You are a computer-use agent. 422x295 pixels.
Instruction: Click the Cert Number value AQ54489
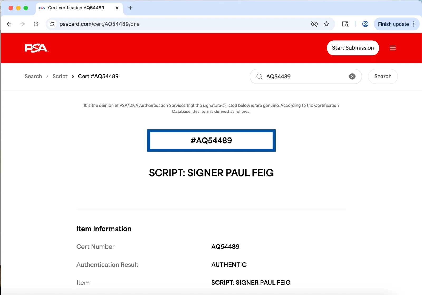[225, 246]
